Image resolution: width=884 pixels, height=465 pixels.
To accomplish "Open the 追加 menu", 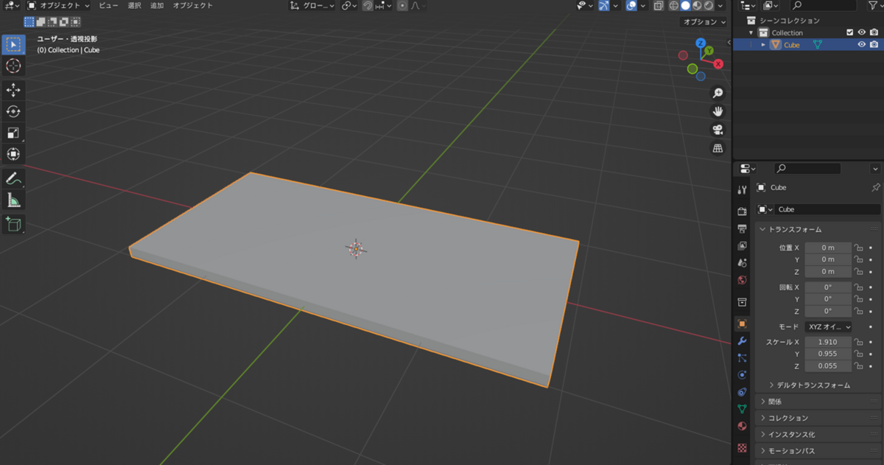I will click(157, 5).
